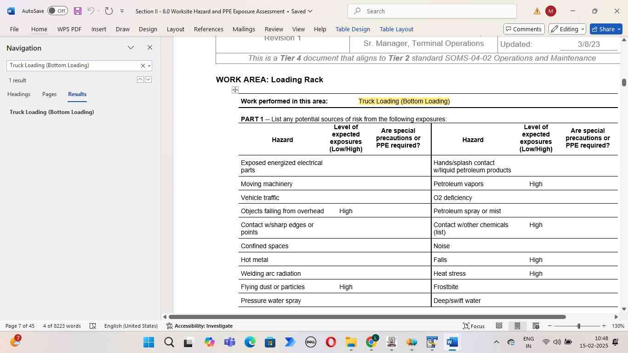Click the Undo arrow icon
Image resolution: width=628 pixels, height=353 pixels.
coord(91,11)
